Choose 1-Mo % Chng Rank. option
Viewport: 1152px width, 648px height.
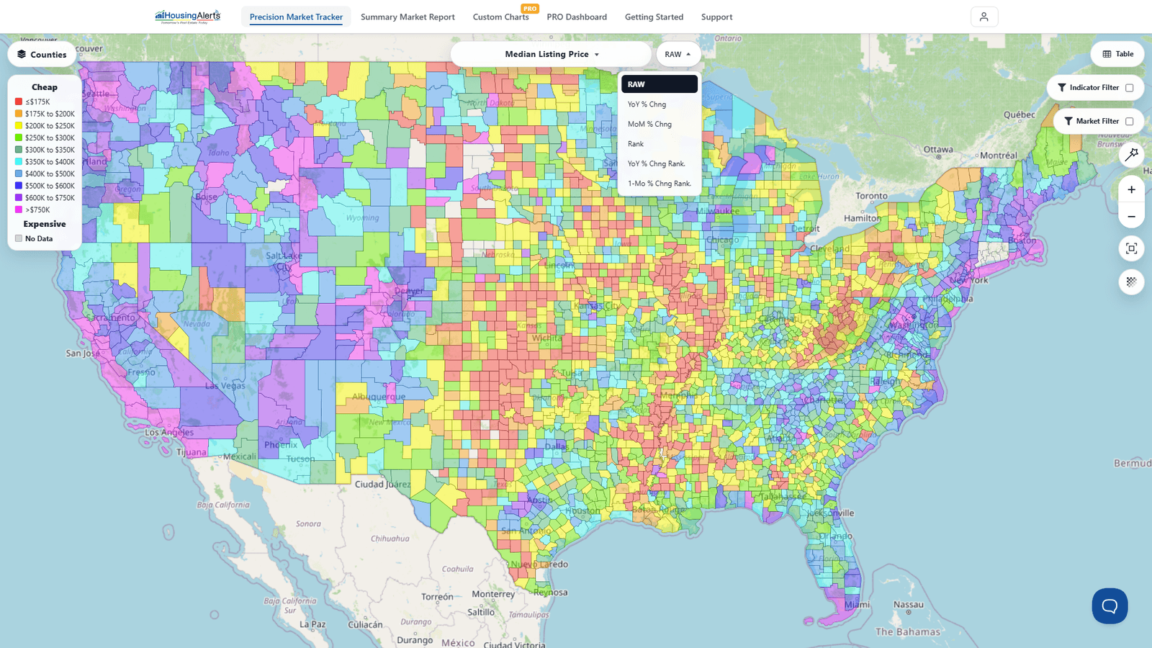(659, 184)
